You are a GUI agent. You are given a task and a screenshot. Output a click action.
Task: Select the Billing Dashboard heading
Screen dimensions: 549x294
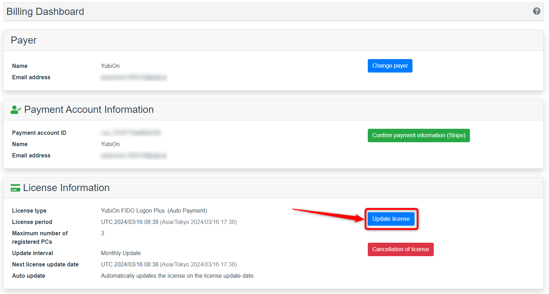point(45,12)
